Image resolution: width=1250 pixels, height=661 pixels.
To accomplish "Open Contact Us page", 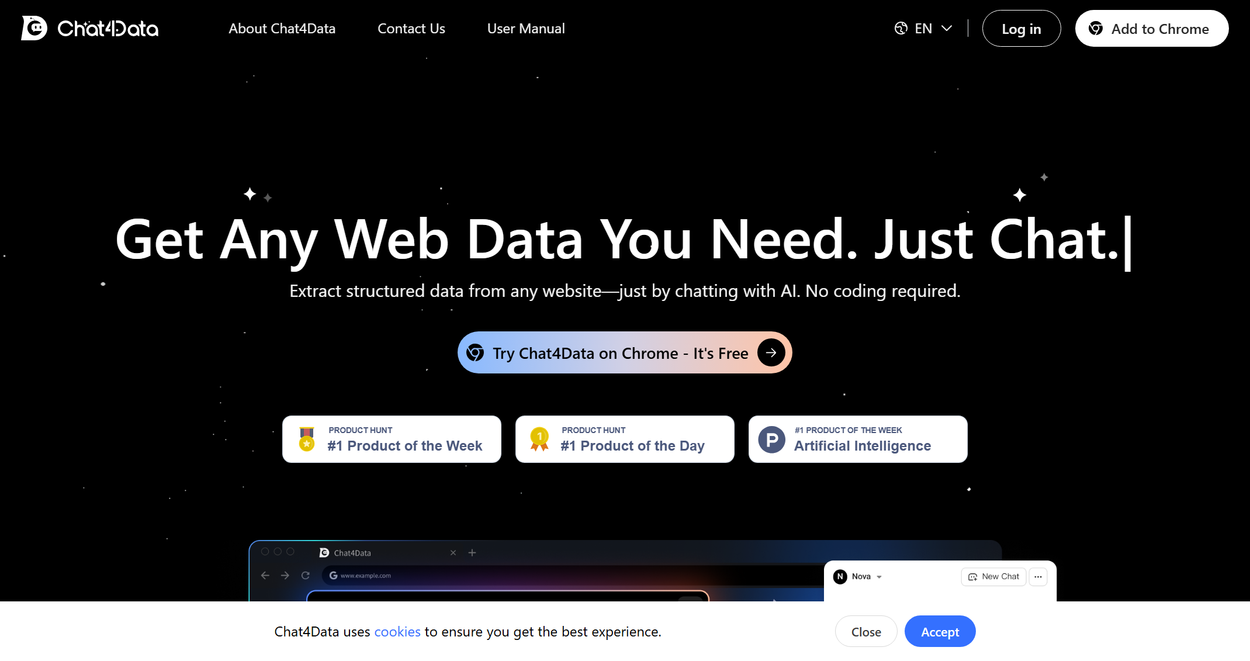I will pos(411,29).
